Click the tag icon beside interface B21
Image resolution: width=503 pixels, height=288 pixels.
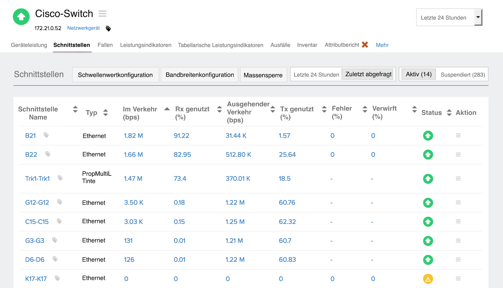46,135
